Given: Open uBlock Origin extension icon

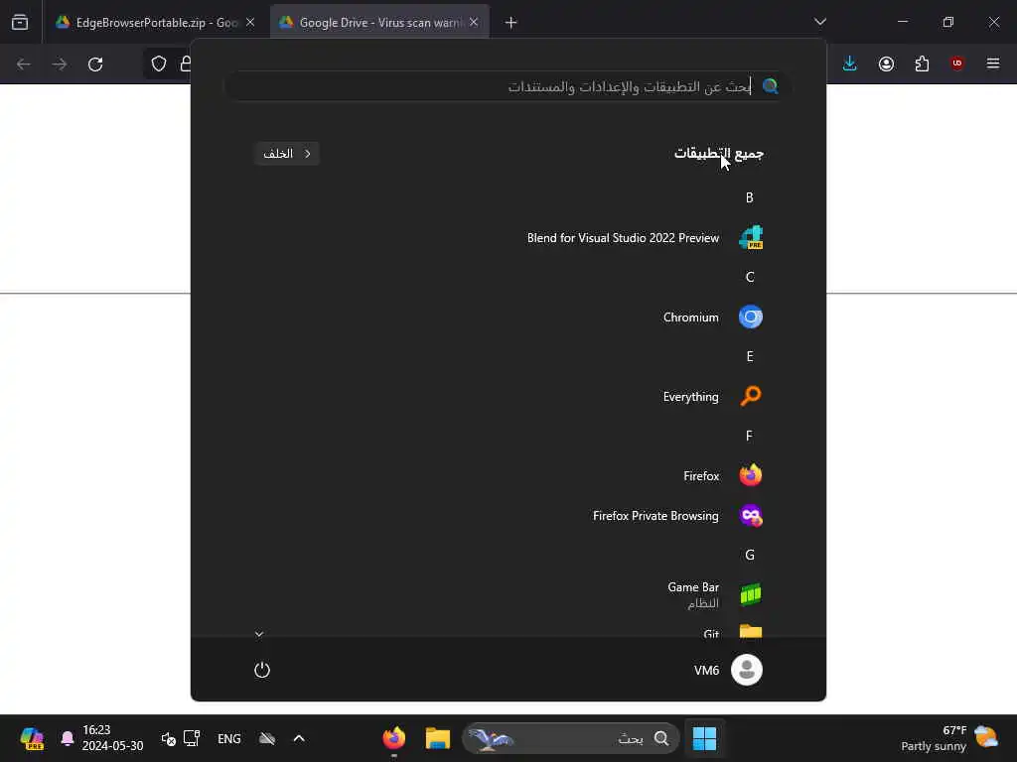Looking at the screenshot, I should point(957,63).
